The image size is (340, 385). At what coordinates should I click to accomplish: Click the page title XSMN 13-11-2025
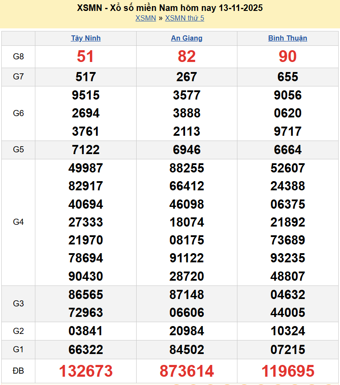coord(170,8)
